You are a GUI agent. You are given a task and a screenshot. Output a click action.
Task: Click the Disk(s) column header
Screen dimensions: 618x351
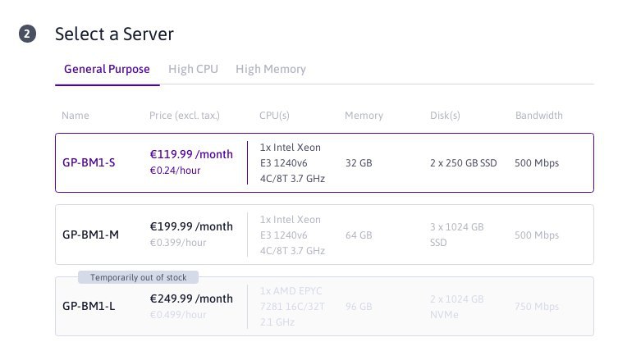tap(445, 116)
